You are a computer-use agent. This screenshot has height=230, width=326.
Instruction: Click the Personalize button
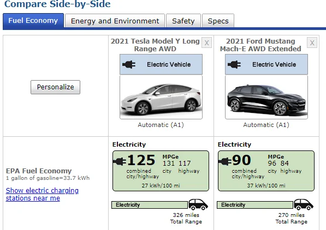tap(55, 87)
